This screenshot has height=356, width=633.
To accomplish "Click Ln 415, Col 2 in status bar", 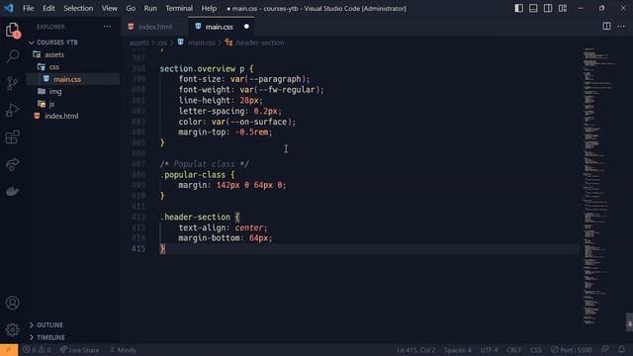I will pyautogui.click(x=415, y=350).
